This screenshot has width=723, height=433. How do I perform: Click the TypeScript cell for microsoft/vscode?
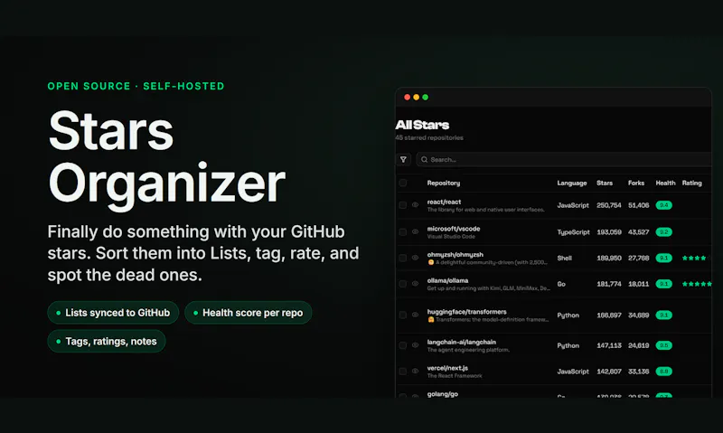(573, 232)
